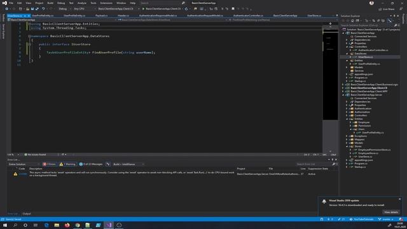Open the Entire Solution scope dropdown
The image size is (407, 229).
click(24, 164)
